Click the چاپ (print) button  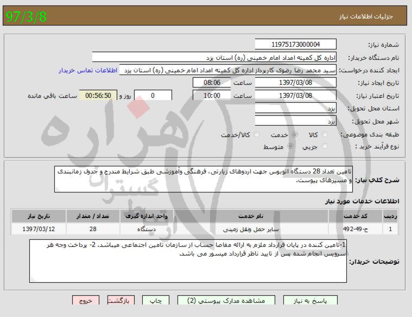click(x=156, y=300)
